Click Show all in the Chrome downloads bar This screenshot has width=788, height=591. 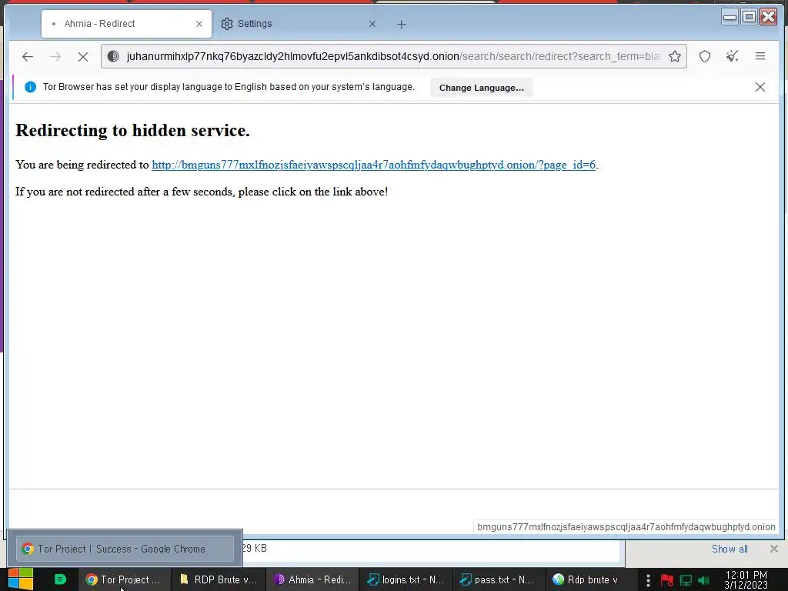point(730,549)
